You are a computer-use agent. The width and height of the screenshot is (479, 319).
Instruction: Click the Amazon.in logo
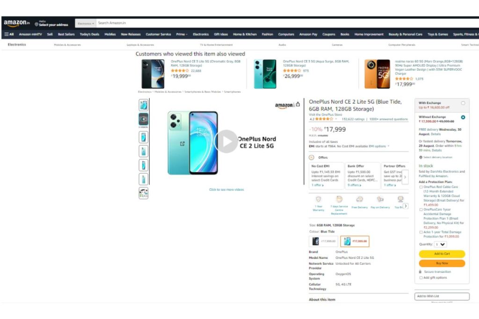(x=16, y=23)
